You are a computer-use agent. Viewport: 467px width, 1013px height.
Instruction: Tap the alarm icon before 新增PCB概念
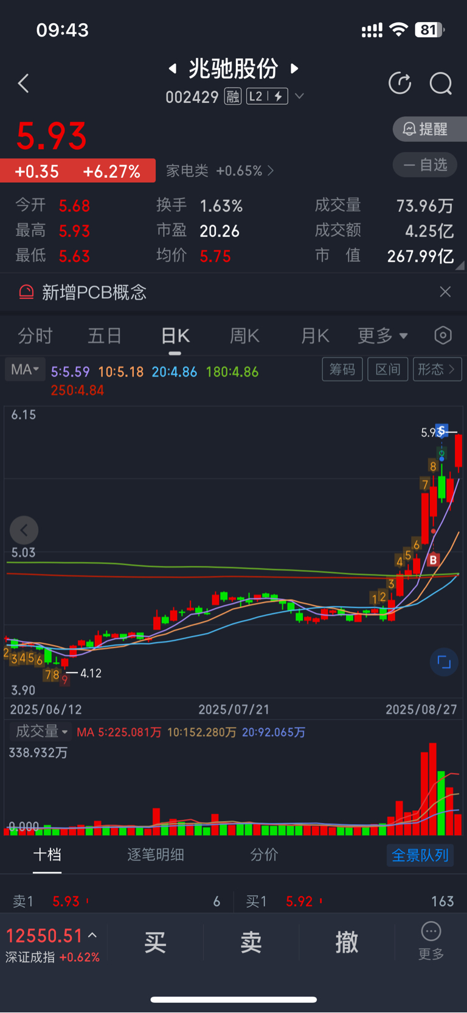click(26, 292)
